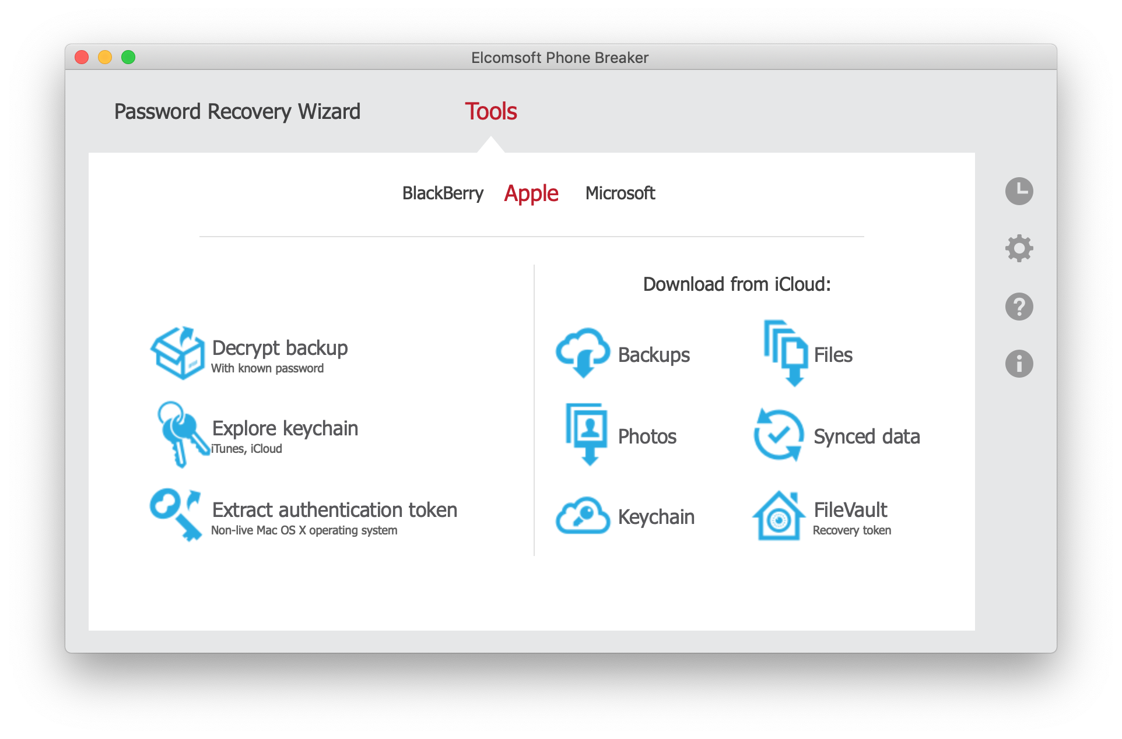Select the Apple platform tab
This screenshot has width=1122, height=739.
531,193
